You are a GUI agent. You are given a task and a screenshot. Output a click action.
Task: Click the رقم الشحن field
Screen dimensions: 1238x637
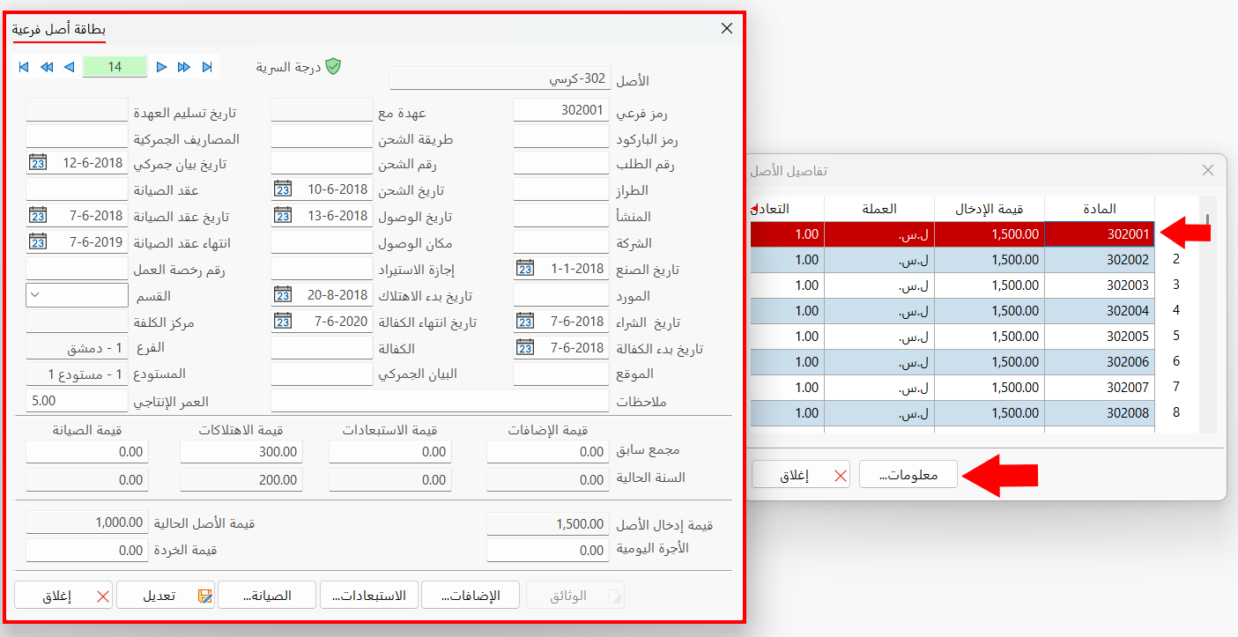(322, 163)
